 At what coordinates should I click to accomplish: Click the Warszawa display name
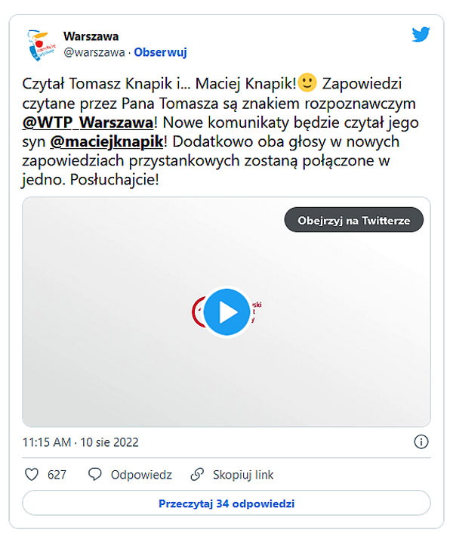pyautogui.click(x=91, y=36)
